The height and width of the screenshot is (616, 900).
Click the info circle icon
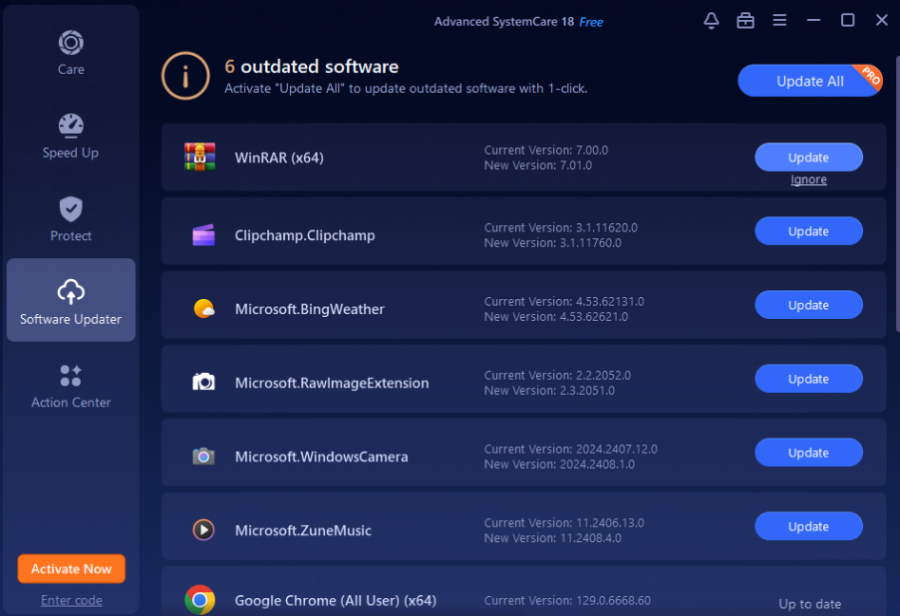[185, 76]
